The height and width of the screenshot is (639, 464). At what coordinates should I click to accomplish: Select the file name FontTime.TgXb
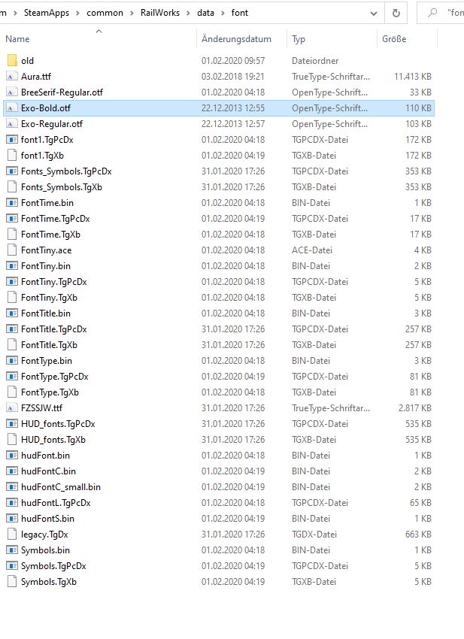(50, 235)
